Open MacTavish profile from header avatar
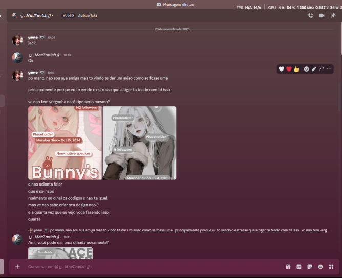342x278 pixels. coord(15,15)
